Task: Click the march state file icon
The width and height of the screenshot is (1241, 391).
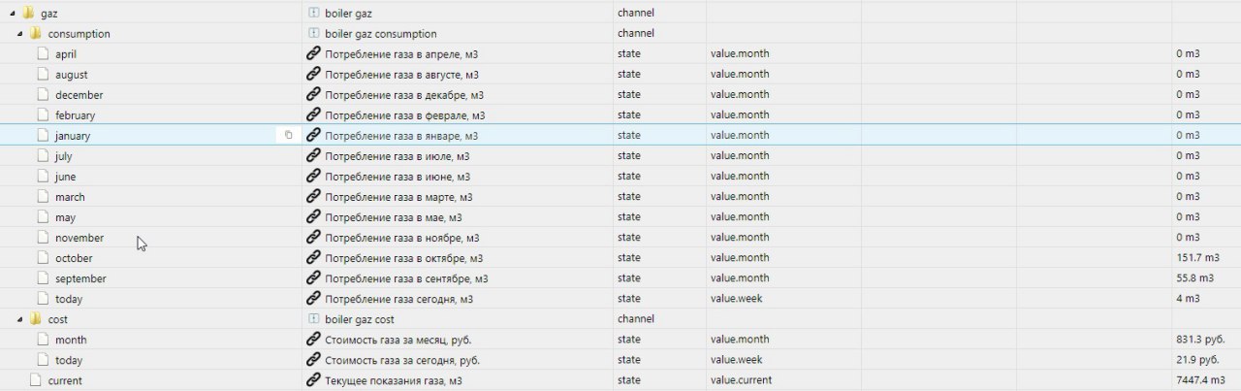Action: 43,196
